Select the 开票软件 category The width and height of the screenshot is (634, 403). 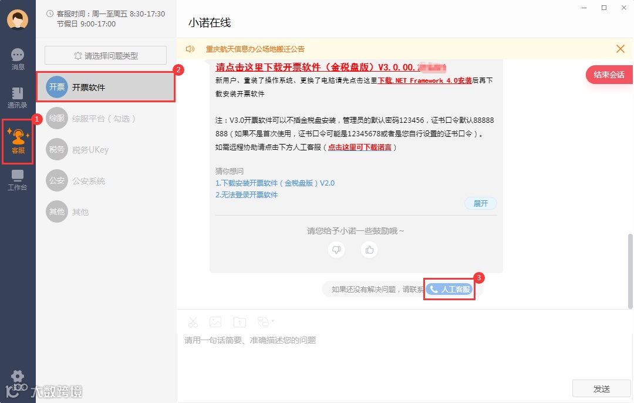pyautogui.click(x=106, y=87)
